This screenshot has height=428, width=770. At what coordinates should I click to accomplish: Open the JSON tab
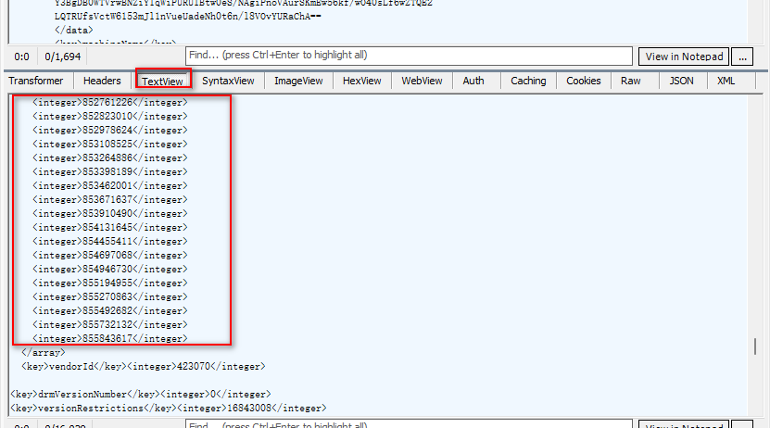[682, 81]
